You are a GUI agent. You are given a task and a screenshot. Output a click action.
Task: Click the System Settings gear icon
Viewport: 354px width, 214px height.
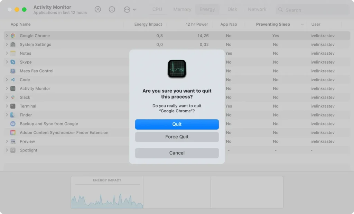pyautogui.click(x=13, y=45)
